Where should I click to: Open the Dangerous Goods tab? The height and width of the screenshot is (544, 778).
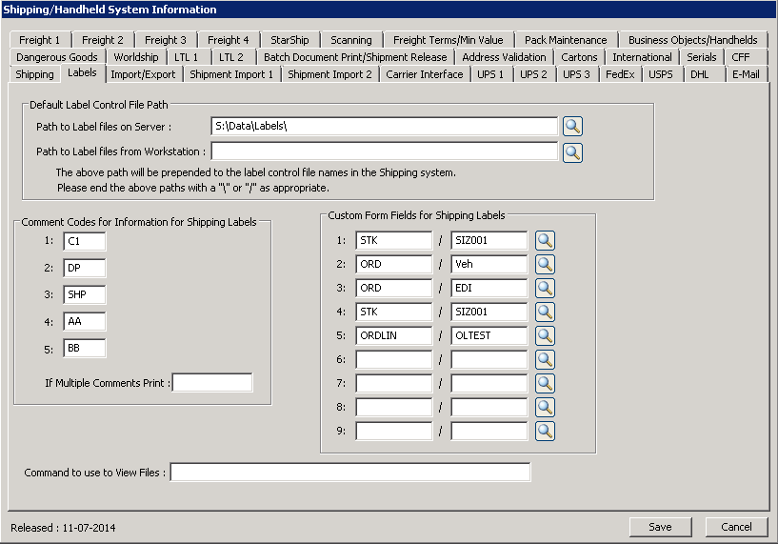[x=57, y=57]
